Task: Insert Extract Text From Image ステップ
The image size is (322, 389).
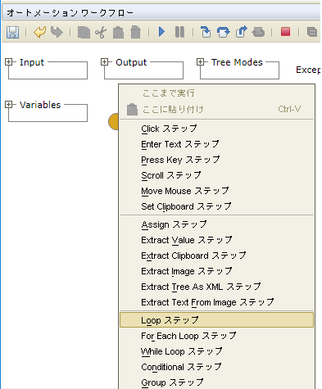Action: (x=216, y=302)
